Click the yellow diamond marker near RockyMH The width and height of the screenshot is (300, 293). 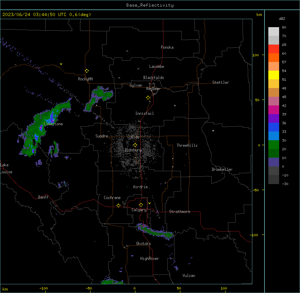click(x=87, y=71)
